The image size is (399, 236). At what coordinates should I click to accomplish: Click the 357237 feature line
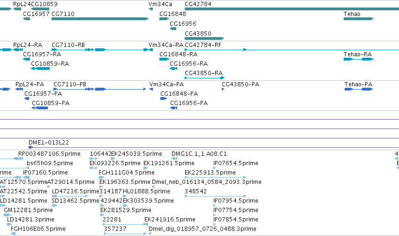(125, 234)
